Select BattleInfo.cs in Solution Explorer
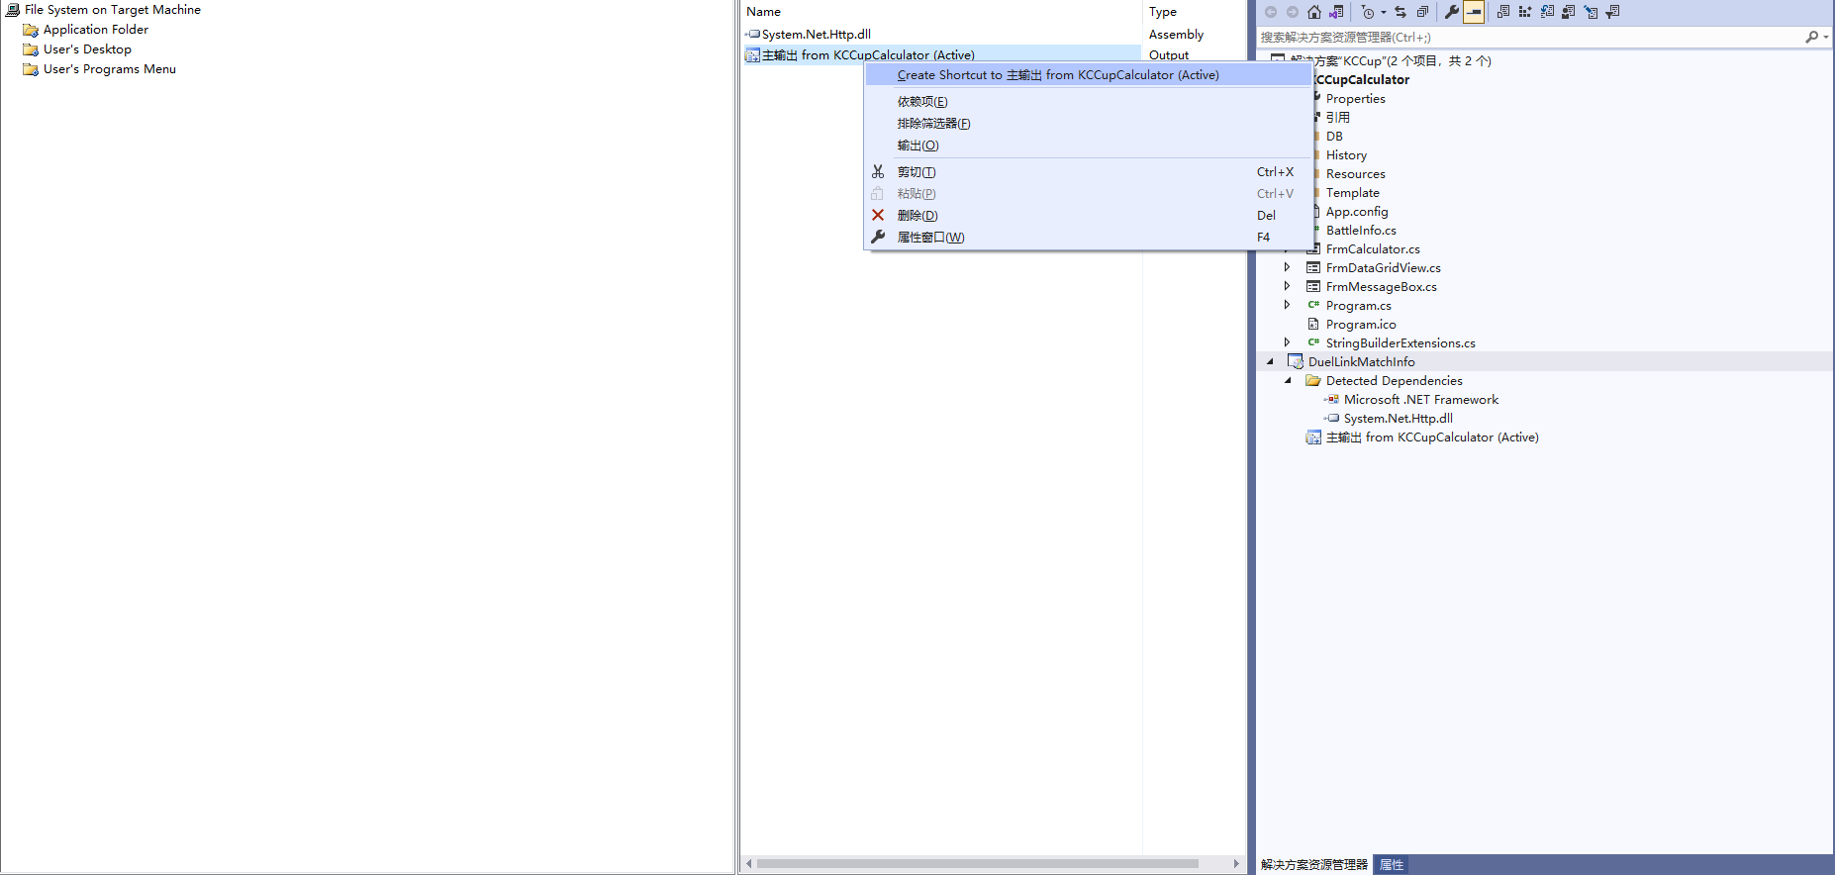 point(1361,231)
